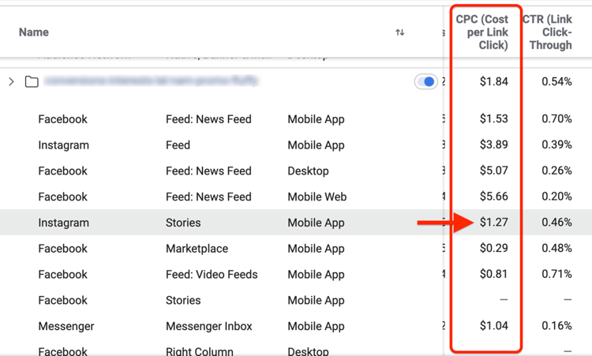
Task: Click the Marketplace placement cell
Action: coord(197,249)
